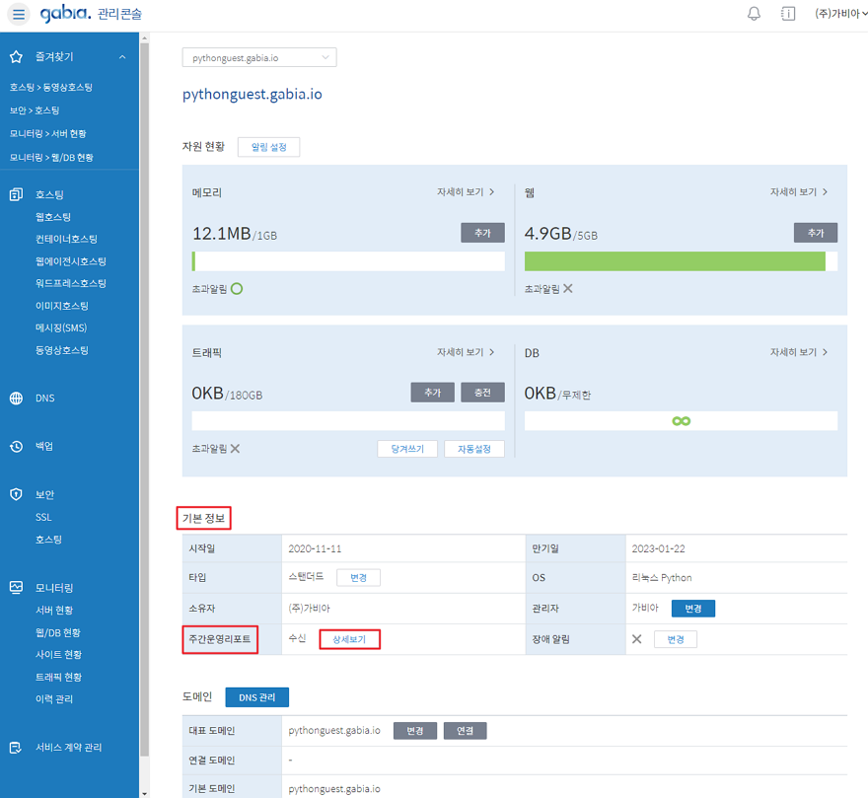Click the 시작일 value 2020-11-11
This screenshot has width=868, height=798.
315,548
